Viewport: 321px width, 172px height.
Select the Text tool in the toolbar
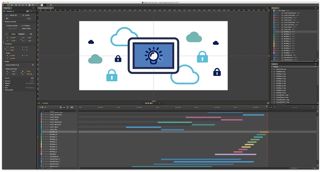point(26,5)
